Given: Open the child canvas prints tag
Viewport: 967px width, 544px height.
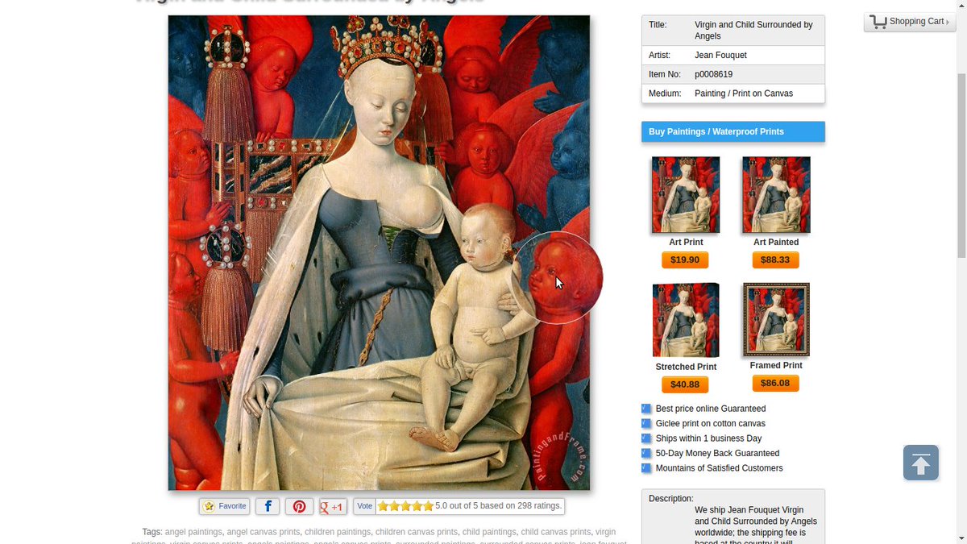Looking at the screenshot, I should pos(556,532).
